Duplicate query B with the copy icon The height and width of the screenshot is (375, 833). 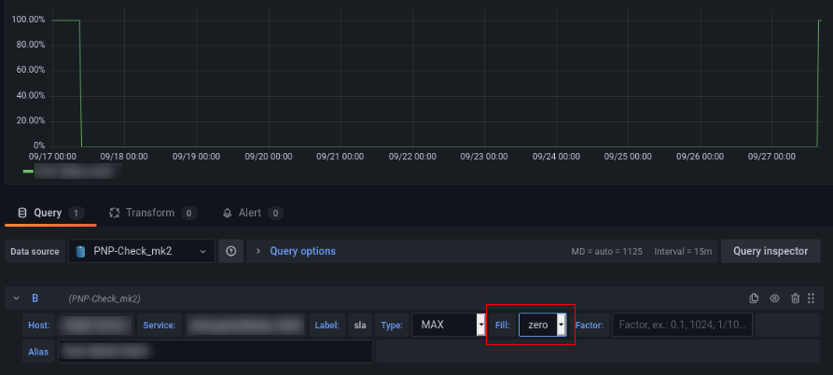click(x=754, y=299)
